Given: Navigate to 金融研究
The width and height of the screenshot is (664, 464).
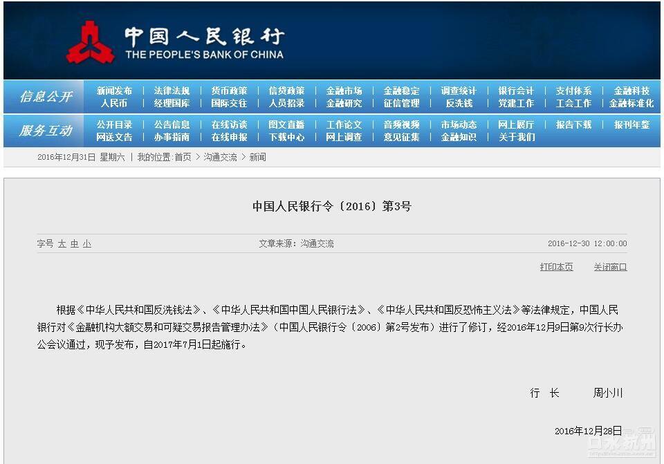Looking at the screenshot, I should click(x=344, y=103).
